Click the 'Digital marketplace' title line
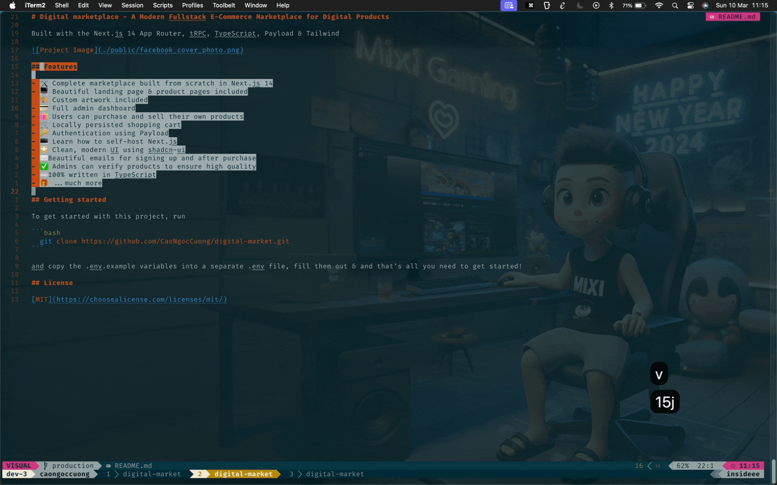Screen dimensions: 777x485 pyautogui.click(x=210, y=17)
